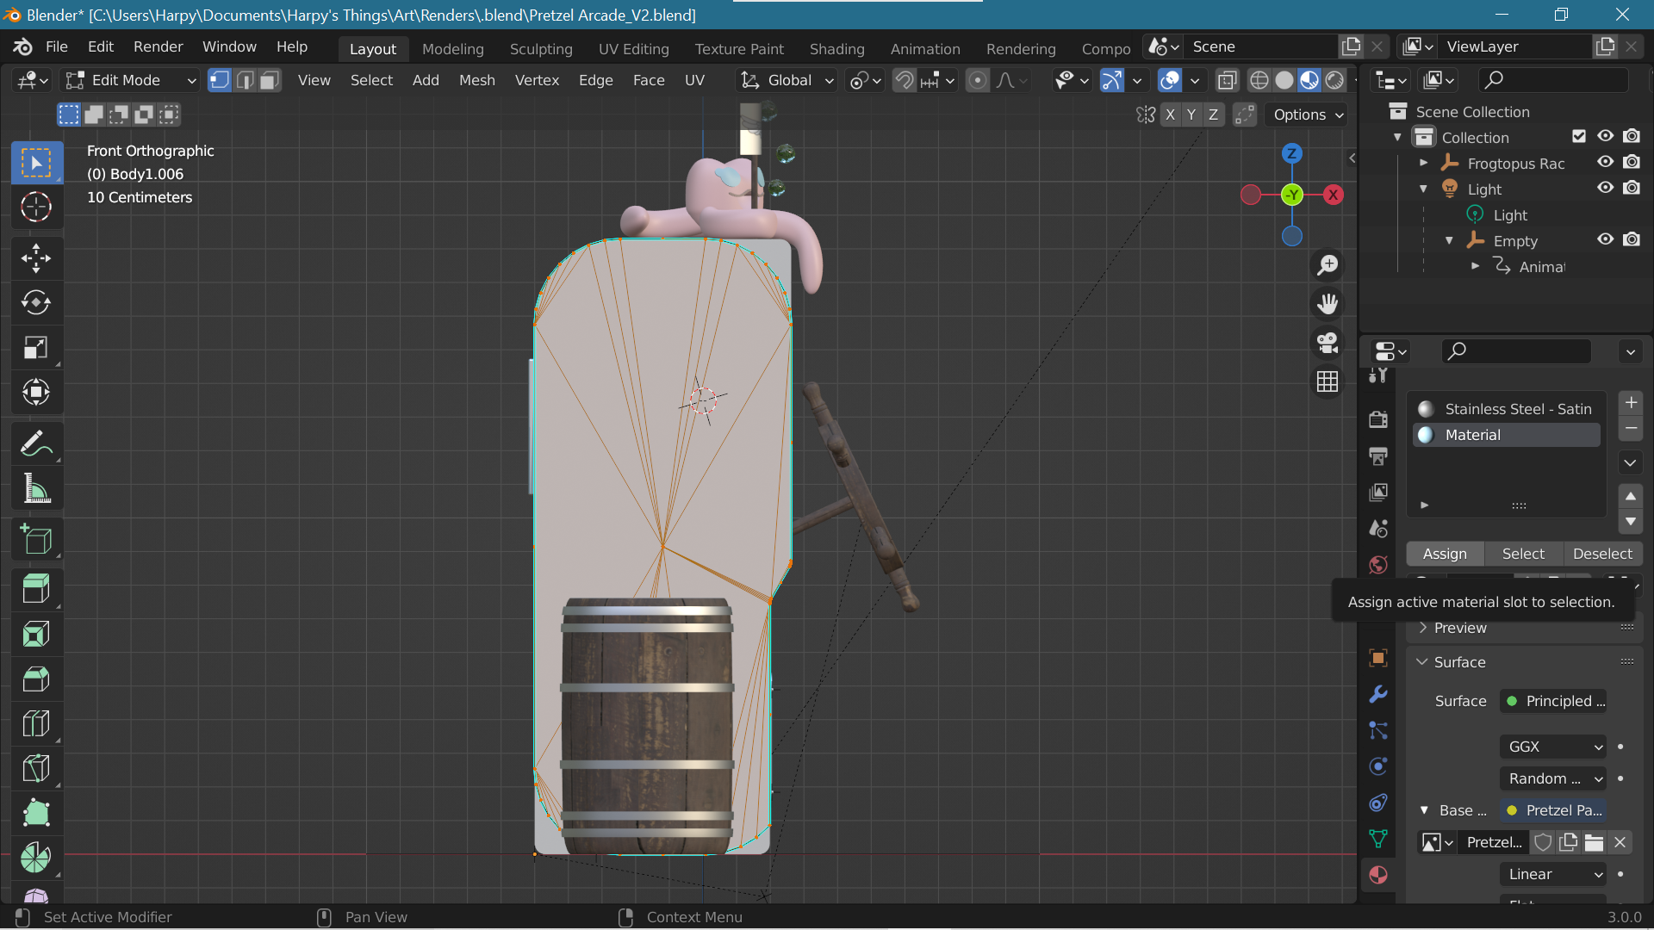Activate the Extrude Region tool
Screen dimensions: 1654x930
pos(36,589)
